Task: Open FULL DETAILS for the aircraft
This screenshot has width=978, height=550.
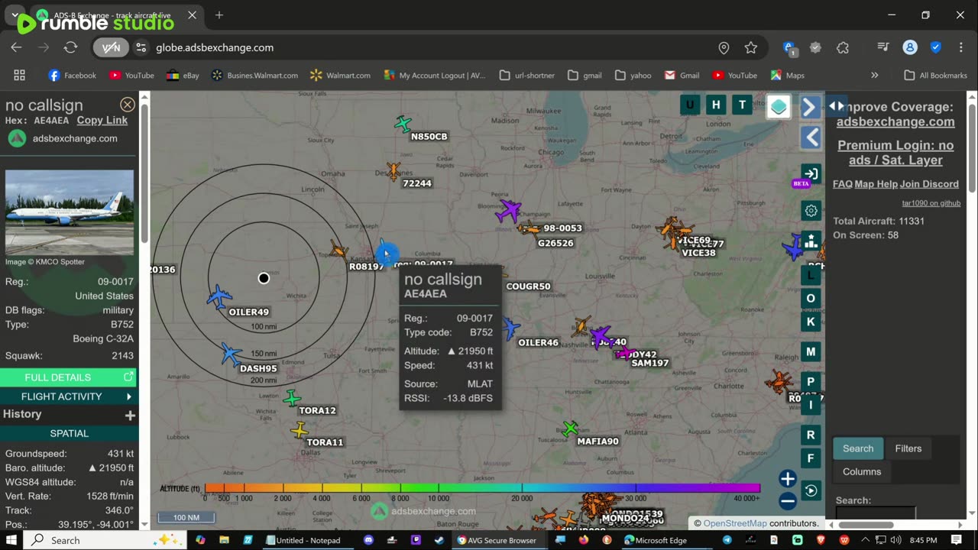Action: [x=69, y=377]
